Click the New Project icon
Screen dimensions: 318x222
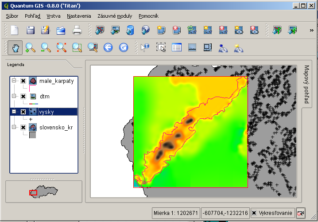coord(15,30)
